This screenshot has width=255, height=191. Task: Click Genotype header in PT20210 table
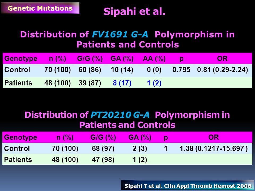pos(21,137)
